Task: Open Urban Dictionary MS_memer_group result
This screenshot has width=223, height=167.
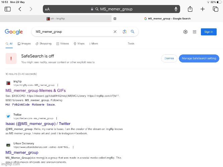Action: coord(22,153)
